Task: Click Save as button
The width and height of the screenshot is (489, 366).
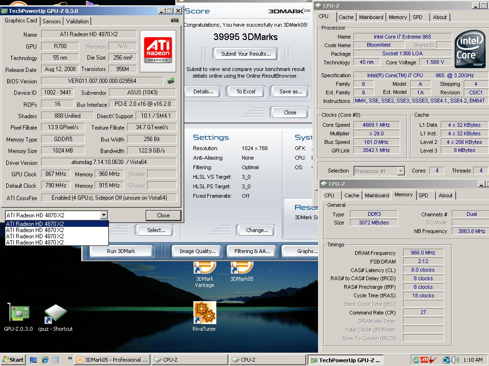Action: click(290, 91)
